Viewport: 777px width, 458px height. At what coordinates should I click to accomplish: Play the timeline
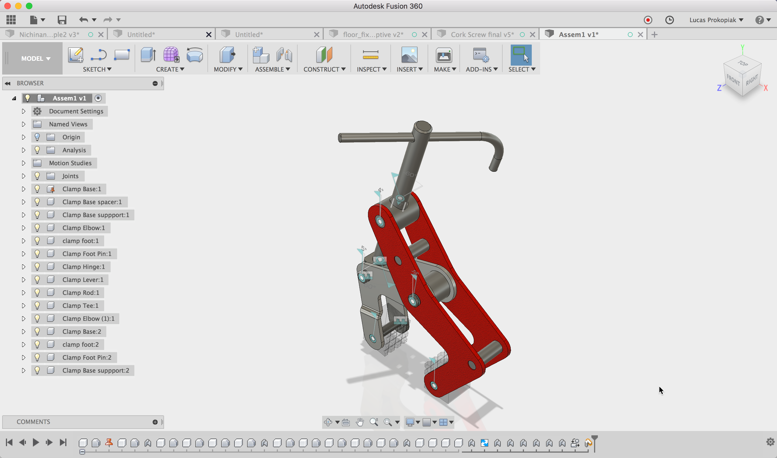pos(36,442)
